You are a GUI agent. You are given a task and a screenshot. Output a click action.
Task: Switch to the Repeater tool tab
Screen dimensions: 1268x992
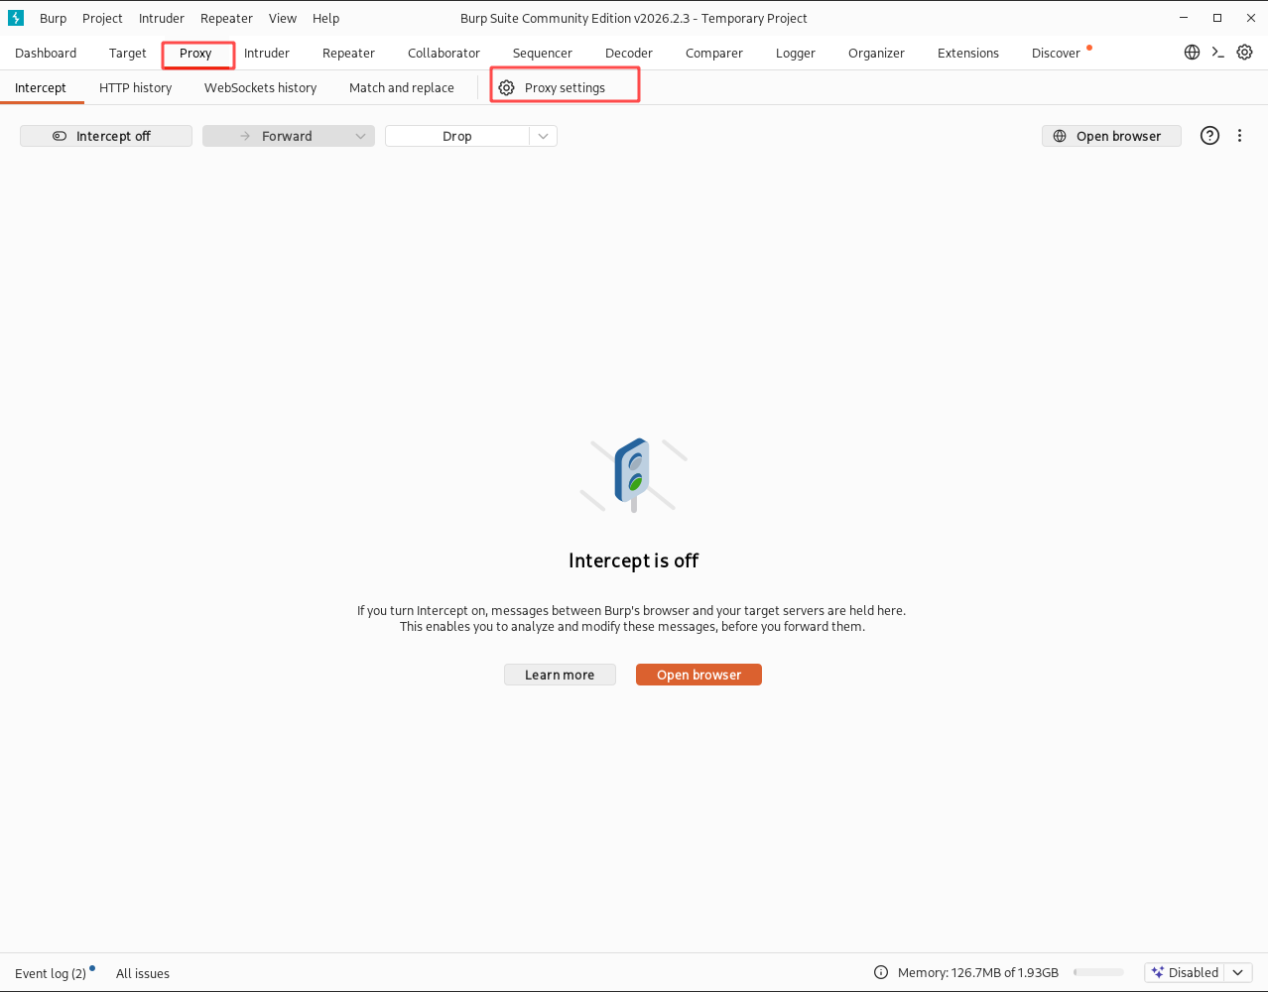(x=348, y=53)
